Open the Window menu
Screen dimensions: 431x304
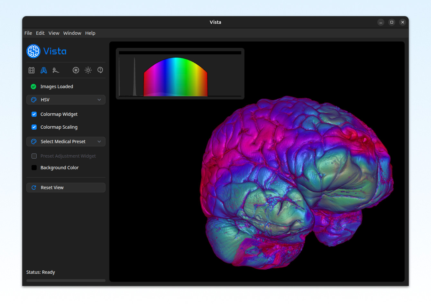pyautogui.click(x=72, y=33)
